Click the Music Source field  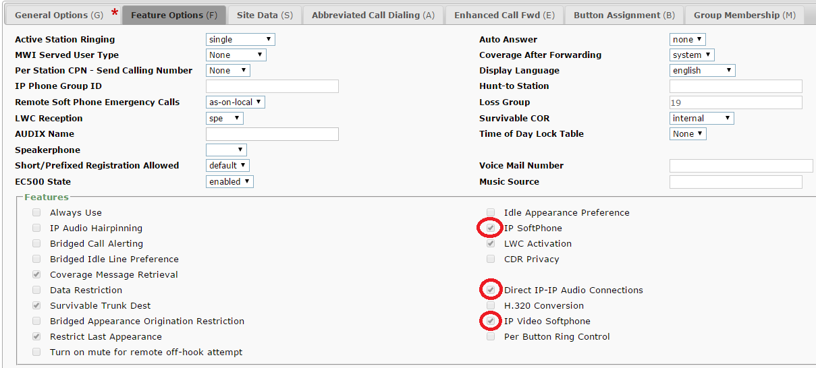736,182
